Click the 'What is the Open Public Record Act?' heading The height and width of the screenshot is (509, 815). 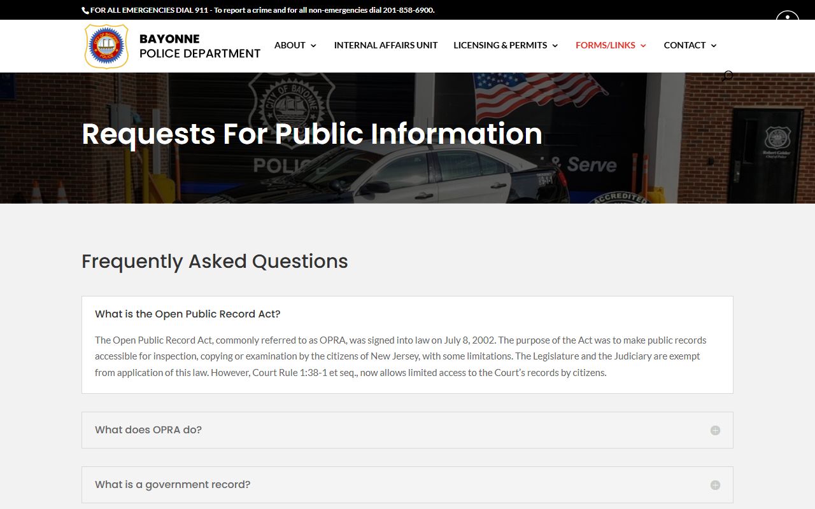[x=188, y=314]
